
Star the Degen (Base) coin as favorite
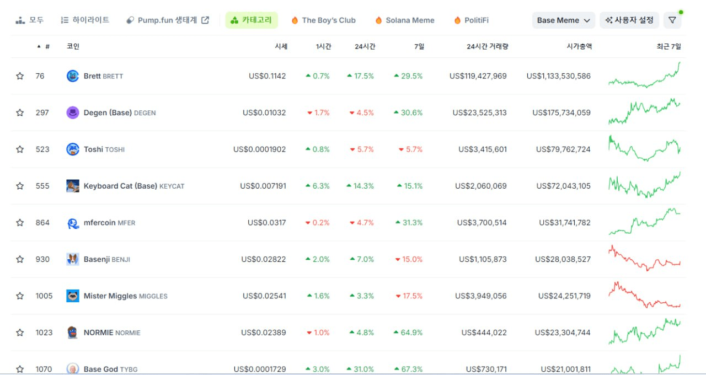(20, 113)
